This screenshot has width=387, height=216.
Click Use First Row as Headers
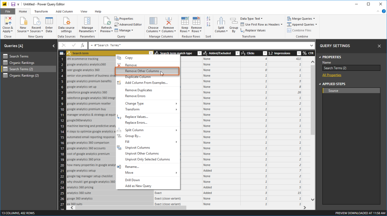260,24
